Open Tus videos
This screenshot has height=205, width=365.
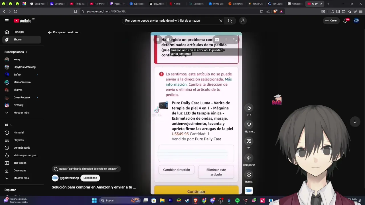coord(22,163)
